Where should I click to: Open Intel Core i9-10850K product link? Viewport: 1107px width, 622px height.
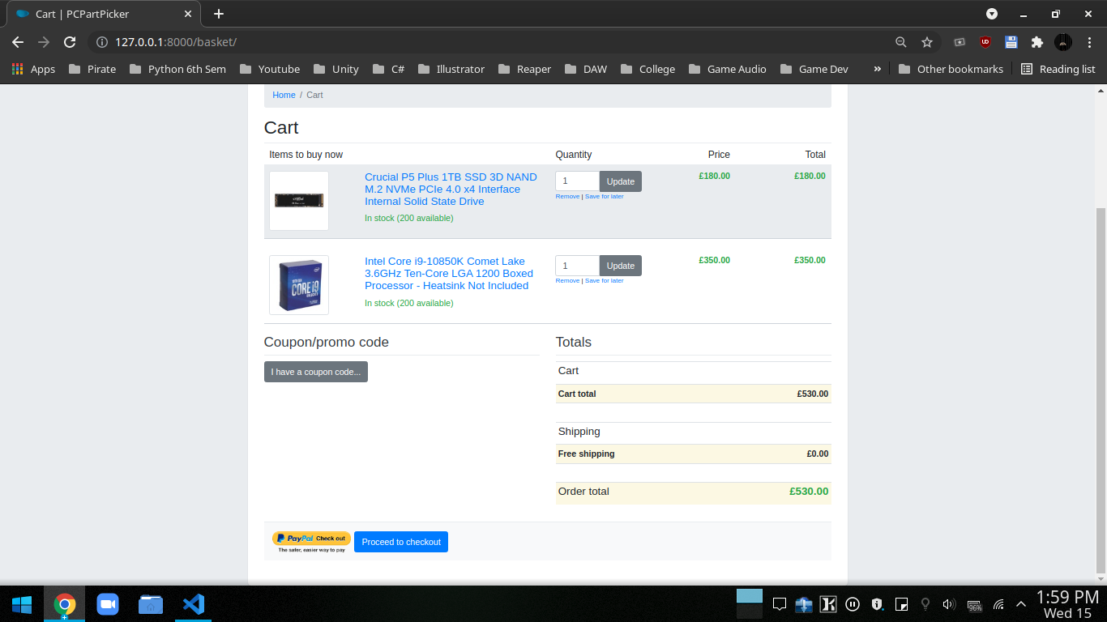(x=449, y=273)
